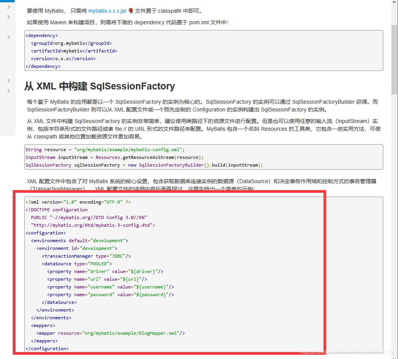Click the <artifactId>mybatis</artifactId> line
398x359 pixels.
point(74,51)
